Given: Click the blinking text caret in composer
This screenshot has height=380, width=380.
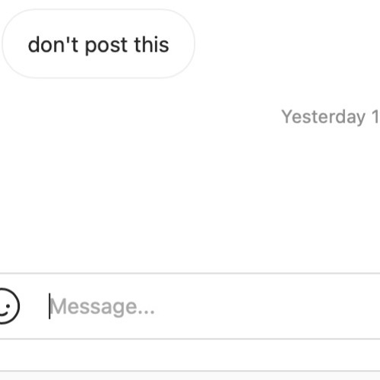Looking at the screenshot, I should (49, 306).
